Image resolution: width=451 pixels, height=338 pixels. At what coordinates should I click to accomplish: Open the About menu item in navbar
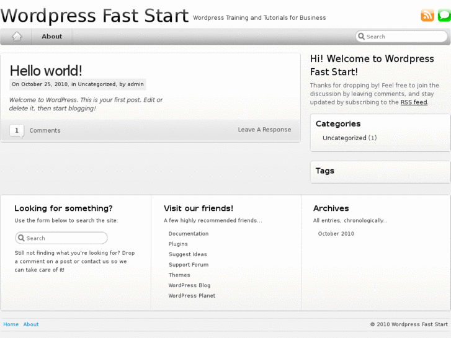(x=51, y=36)
